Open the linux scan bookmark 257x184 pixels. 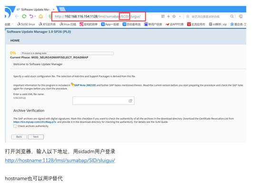point(68,24)
